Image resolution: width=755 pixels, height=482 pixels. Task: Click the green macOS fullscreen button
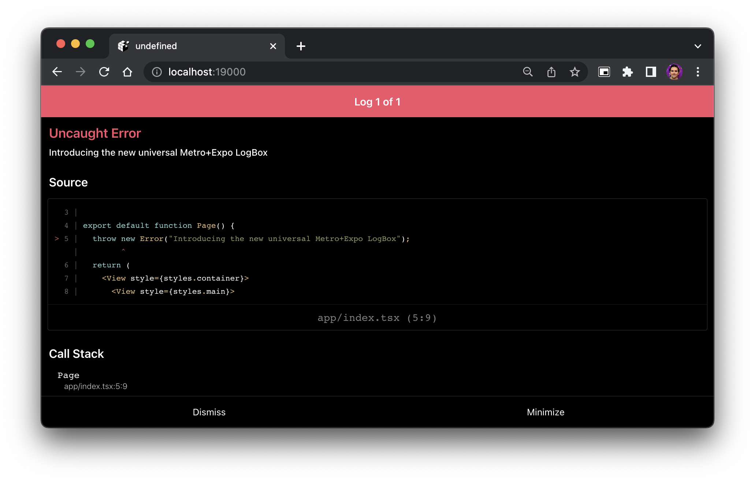[x=90, y=44]
